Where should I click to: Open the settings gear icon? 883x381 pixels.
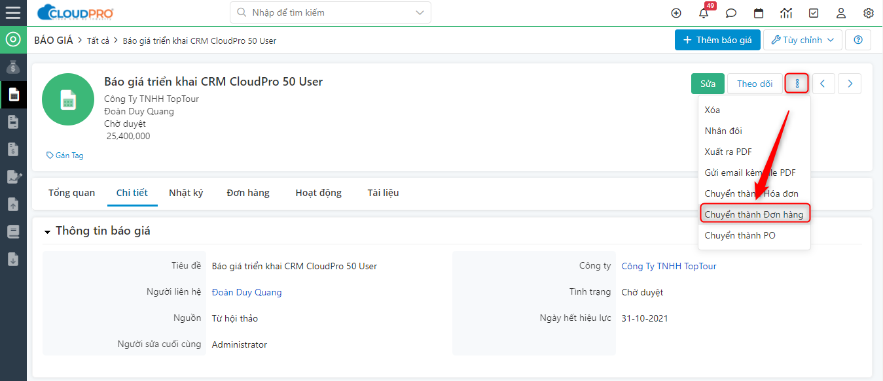(x=869, y=13)
